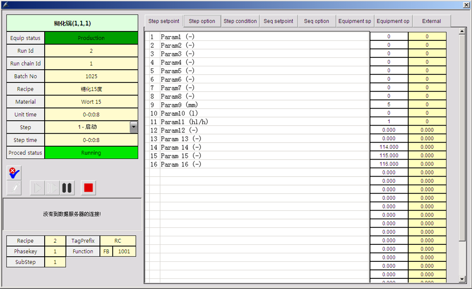
Task: Click the scroll up arrow of parameter list
Action: [463, 31]
